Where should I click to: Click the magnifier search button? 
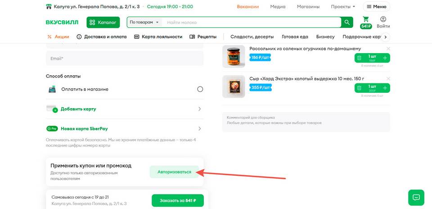click(x=347, y=23)
